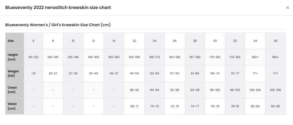This screenshot has width=293, height=125.
Task: Click the 88-92 chest measurement cell
Action: [x=134, y=90]
